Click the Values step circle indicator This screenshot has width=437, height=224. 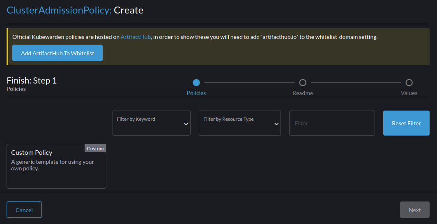(409, 83)
